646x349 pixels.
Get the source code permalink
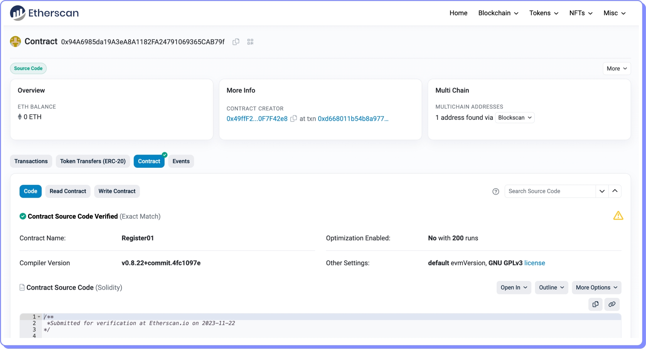612,304
